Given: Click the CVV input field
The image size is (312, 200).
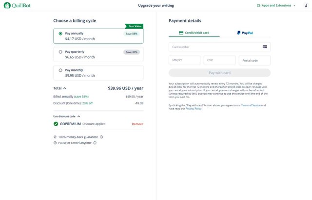Looking at the screenshot, I should coord(219,60).
